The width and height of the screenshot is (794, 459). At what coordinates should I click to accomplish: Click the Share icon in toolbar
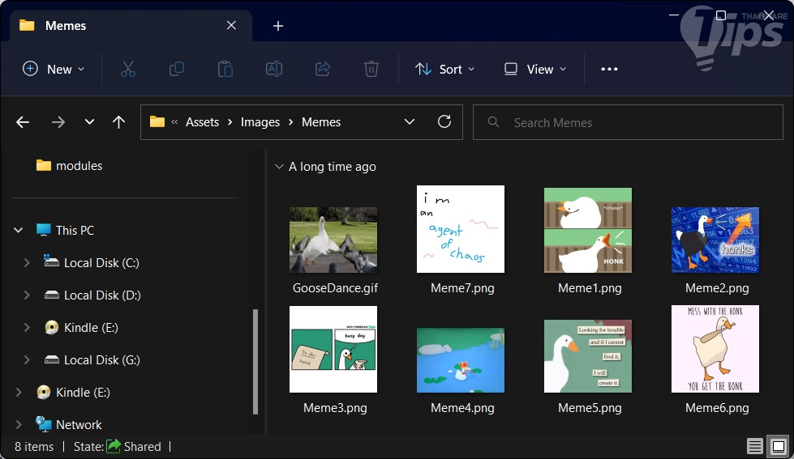(x=323, y=70)
